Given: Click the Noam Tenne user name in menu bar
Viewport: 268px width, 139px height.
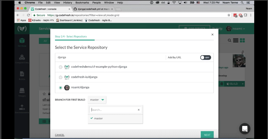Looking at the screenshot, I should point(230,3).
